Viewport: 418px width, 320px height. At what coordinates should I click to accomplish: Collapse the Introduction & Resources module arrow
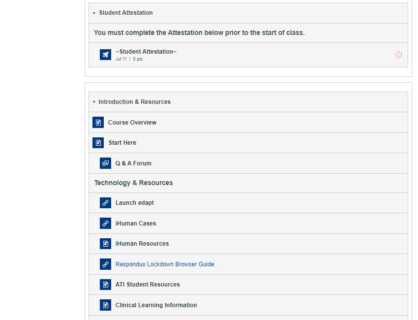(x=94, y=102)
